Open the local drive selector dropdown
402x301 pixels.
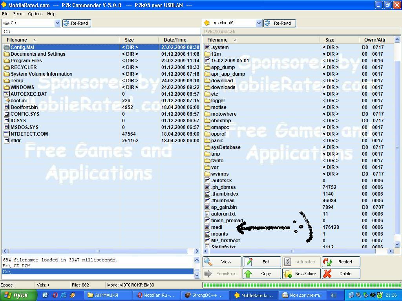tap(57, 23)
